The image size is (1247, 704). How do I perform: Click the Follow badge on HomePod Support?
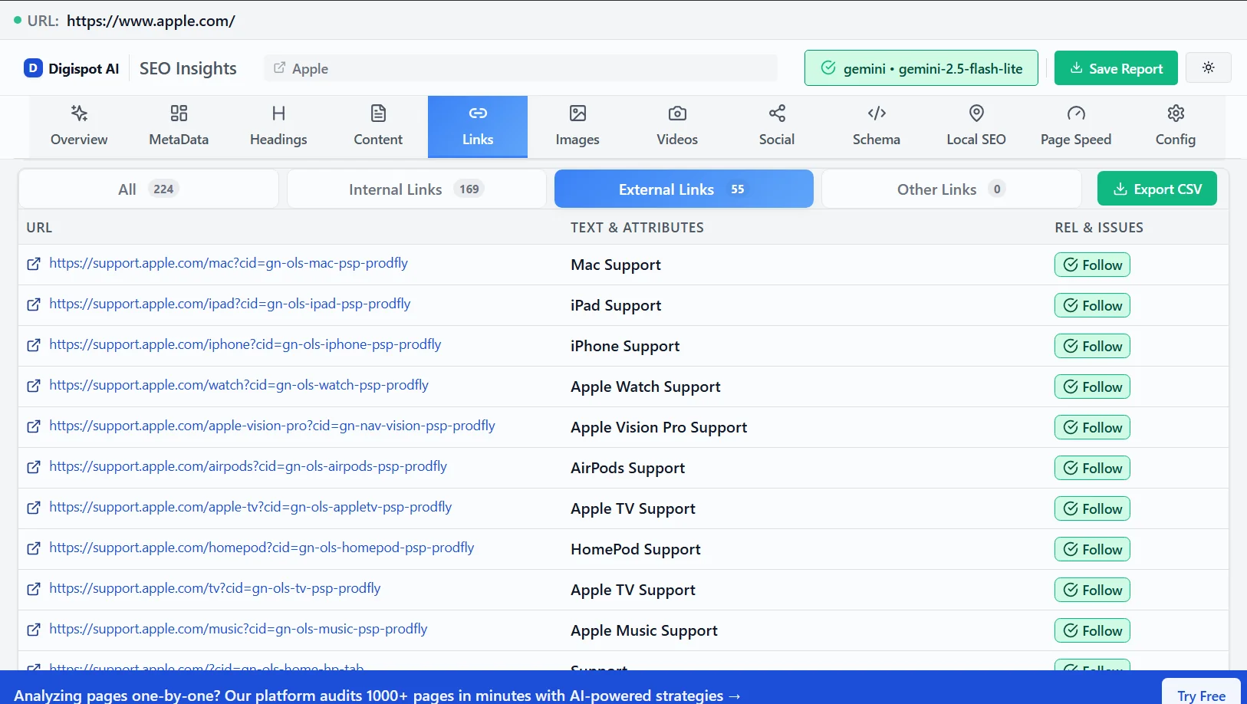1092,549
